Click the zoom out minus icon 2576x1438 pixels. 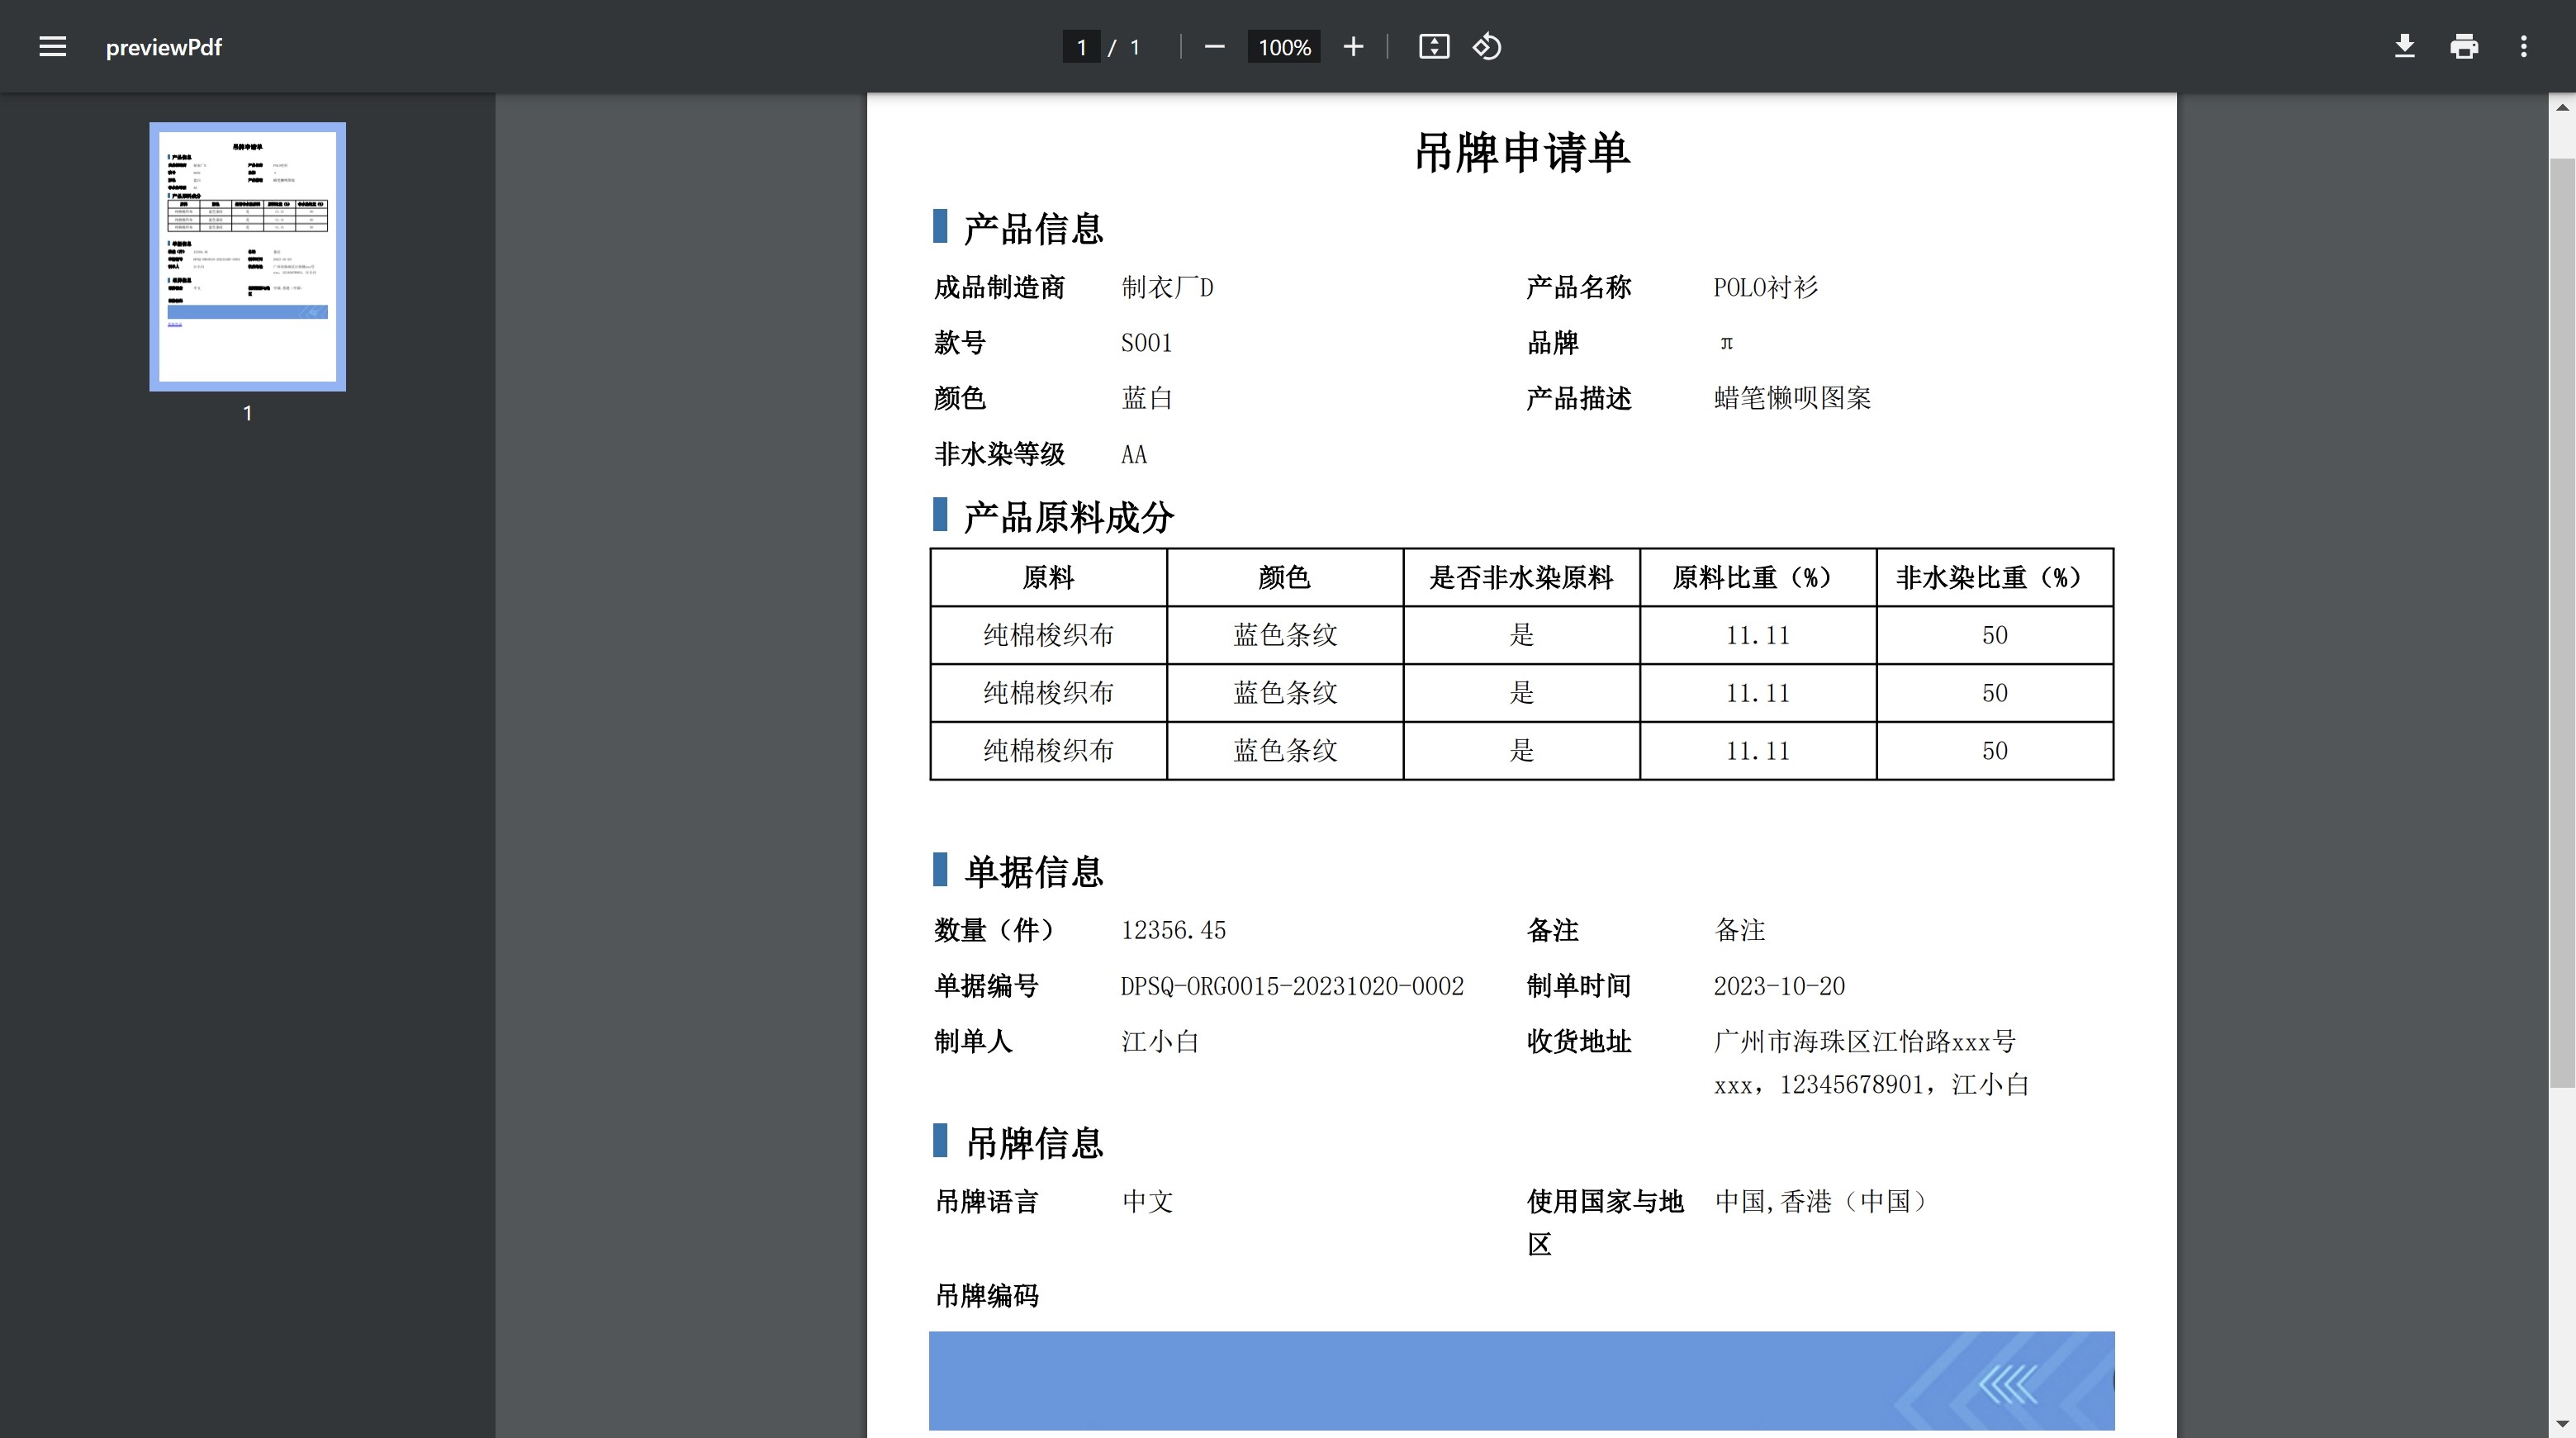coord(1214,47)
